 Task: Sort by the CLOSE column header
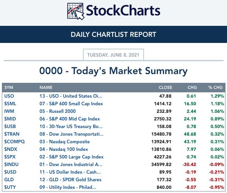[x=165, y=87]
